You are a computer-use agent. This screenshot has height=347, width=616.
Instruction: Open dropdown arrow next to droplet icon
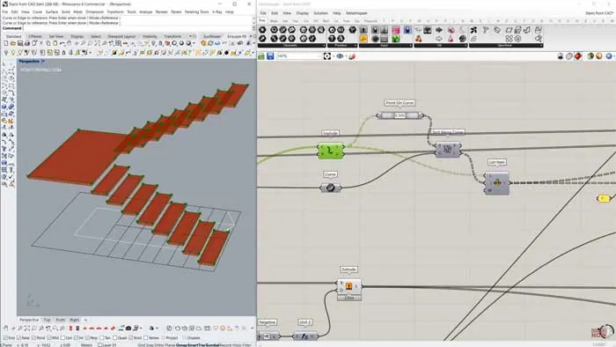157,329
